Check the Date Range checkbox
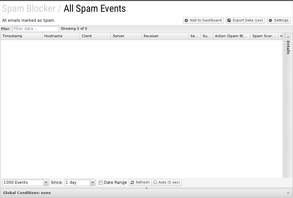The height and width of the screenshot is (198, 293). click(x=101, y=183)
